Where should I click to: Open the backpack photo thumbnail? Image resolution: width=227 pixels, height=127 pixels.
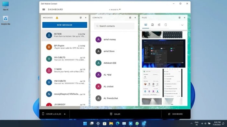point(151,35)
